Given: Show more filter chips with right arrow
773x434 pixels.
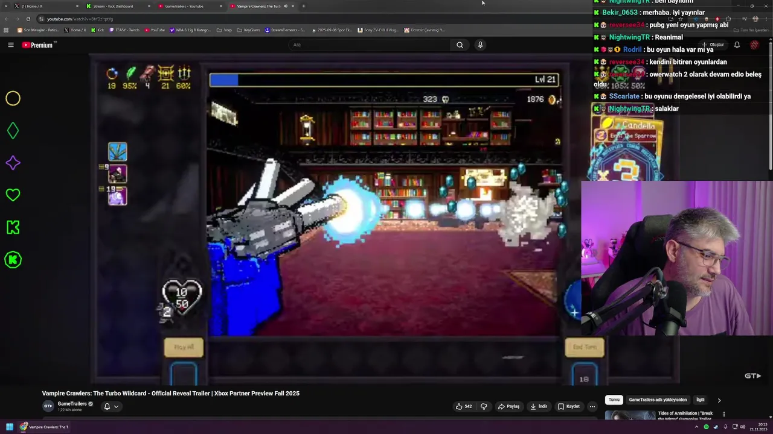Looking at the screenshot, I should pos(719,400).
